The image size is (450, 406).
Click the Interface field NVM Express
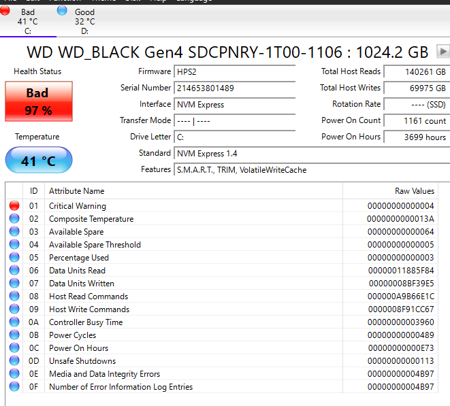coord(235,104)
